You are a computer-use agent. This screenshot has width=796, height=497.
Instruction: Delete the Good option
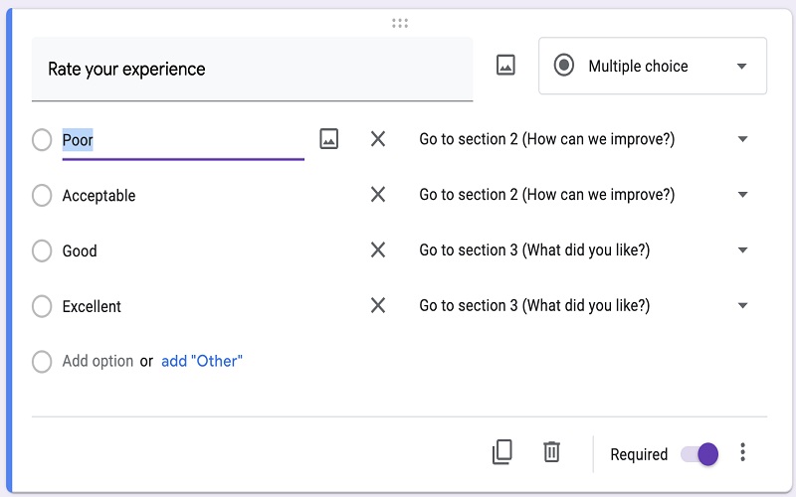point(378,250)
